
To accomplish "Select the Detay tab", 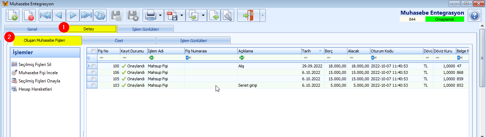I will coord(88,29).
